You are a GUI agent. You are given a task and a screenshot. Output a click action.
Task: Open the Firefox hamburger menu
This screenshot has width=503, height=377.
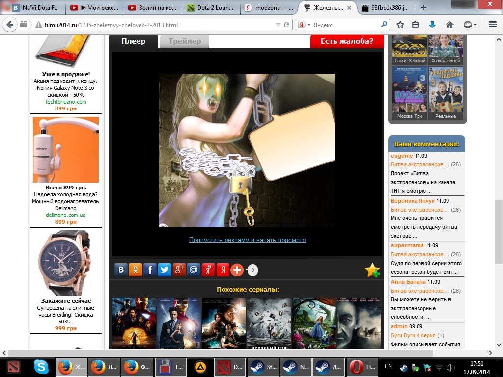(493, 25)
